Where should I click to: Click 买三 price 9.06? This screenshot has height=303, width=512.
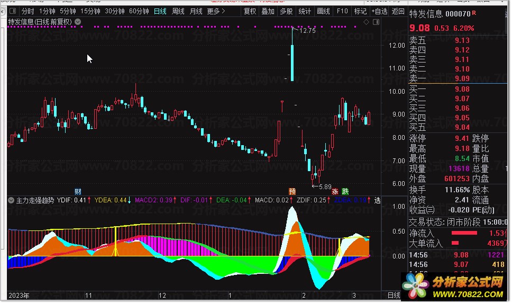coord(462,108)
